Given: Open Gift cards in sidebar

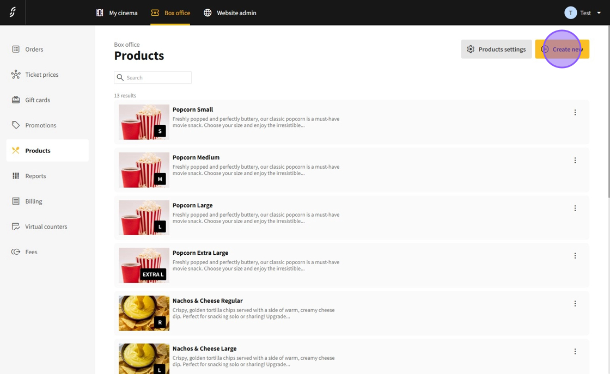Looking at the screenshot, I should [37, 100].
